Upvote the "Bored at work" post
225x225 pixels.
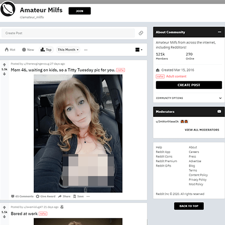(x=4, y=207)
